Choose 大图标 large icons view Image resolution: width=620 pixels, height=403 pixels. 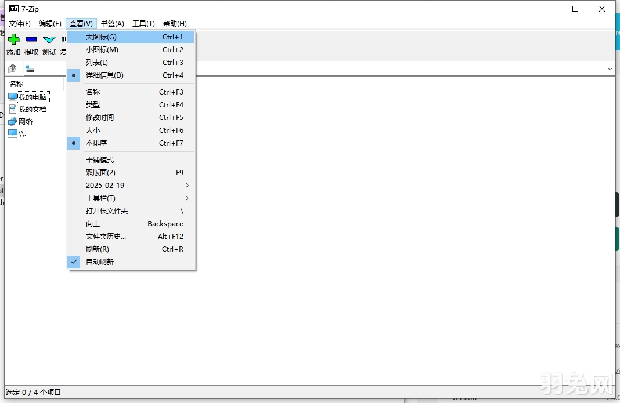click(101, 37)
